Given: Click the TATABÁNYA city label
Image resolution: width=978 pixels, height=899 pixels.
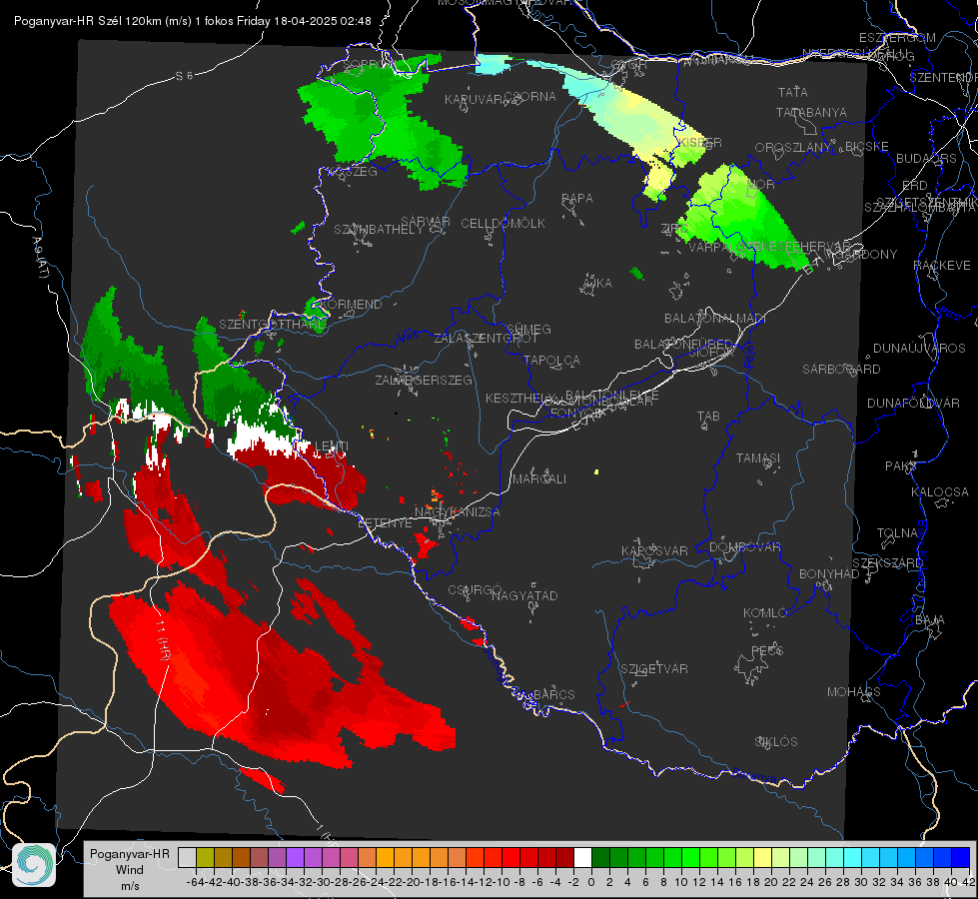Looking at the screenshot, I should coord(811,113).
